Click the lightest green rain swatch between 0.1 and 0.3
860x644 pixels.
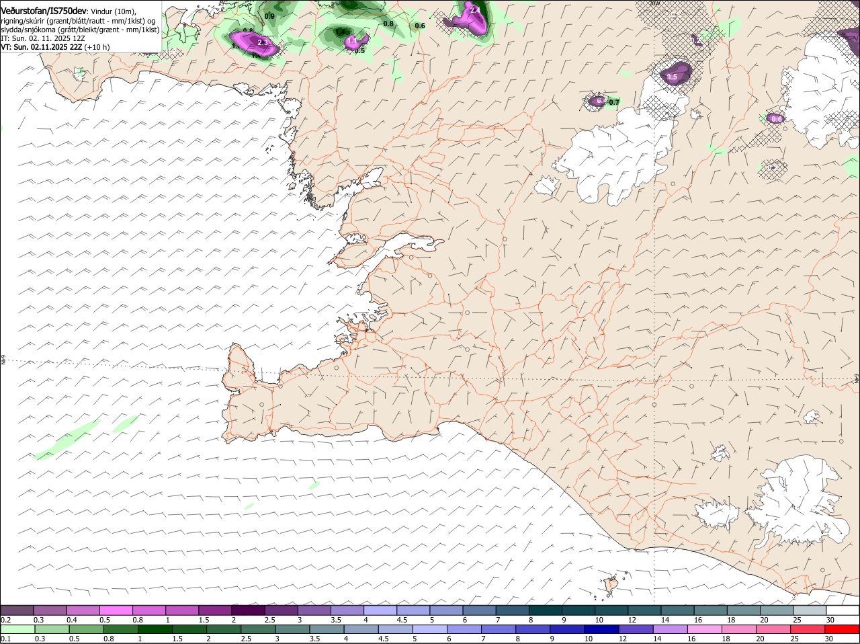pyautogui.click(x=17, y=629)
